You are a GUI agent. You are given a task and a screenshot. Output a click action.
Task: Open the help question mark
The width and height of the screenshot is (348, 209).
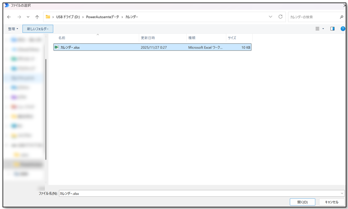click(343, 29)
